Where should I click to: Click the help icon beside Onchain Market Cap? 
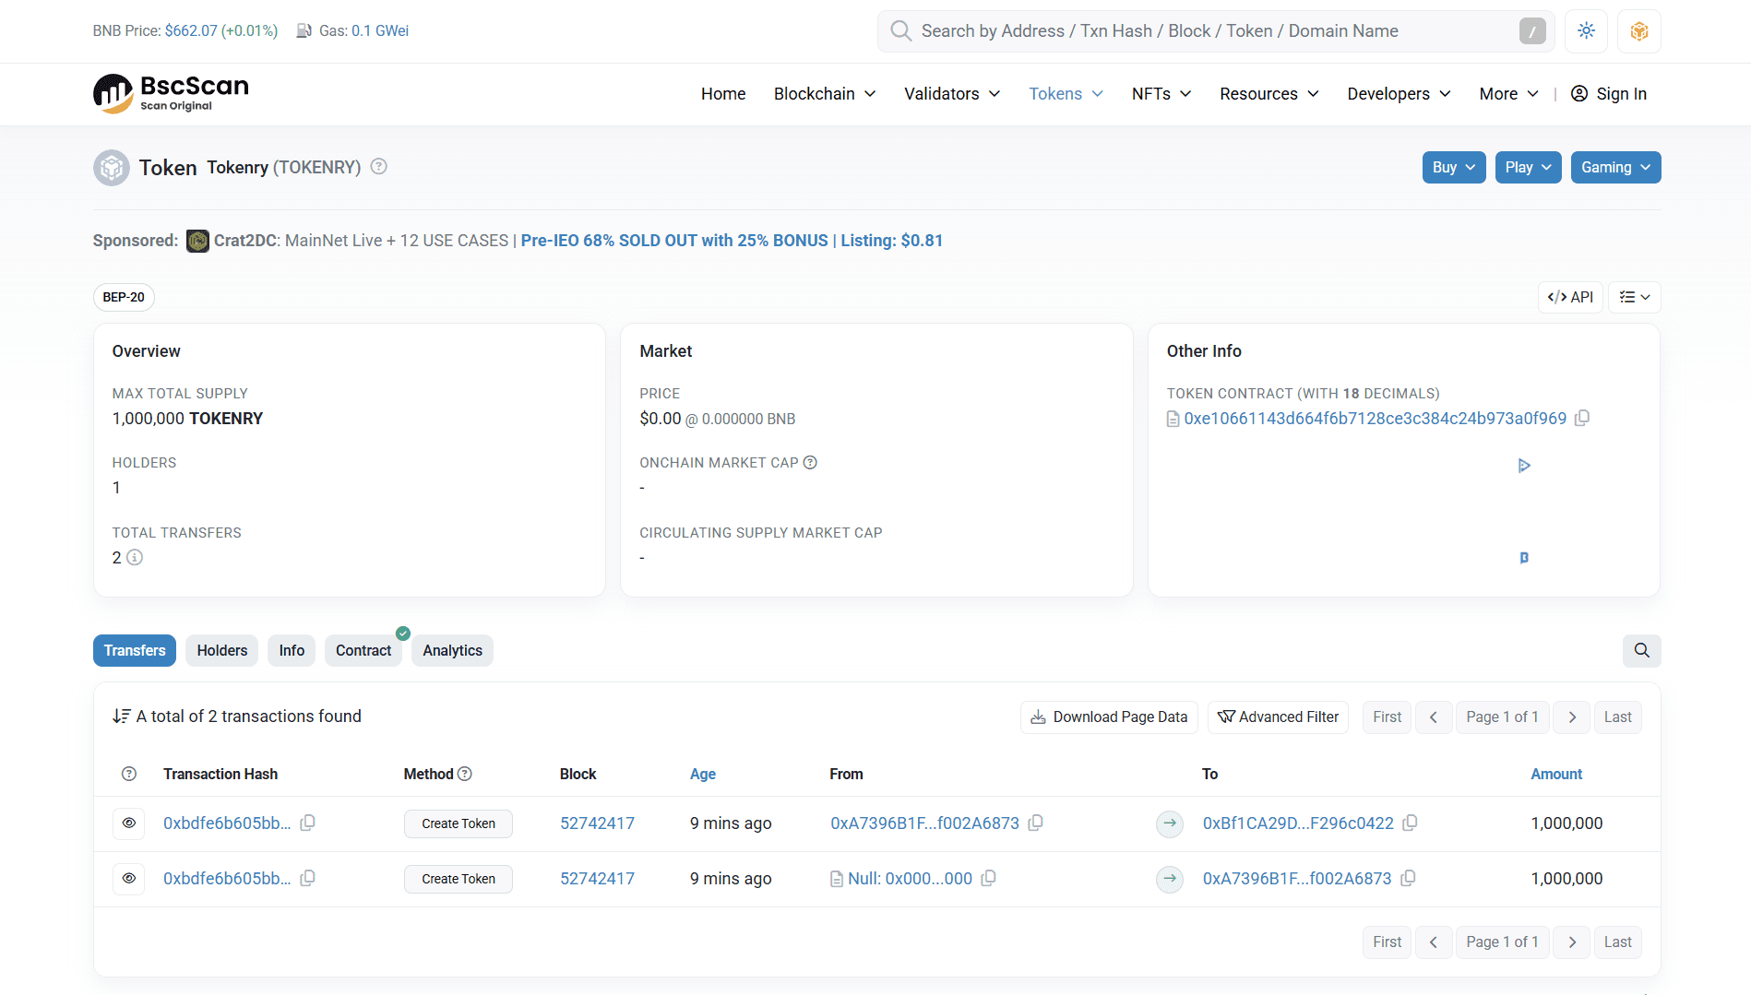[x=810, y=463]
